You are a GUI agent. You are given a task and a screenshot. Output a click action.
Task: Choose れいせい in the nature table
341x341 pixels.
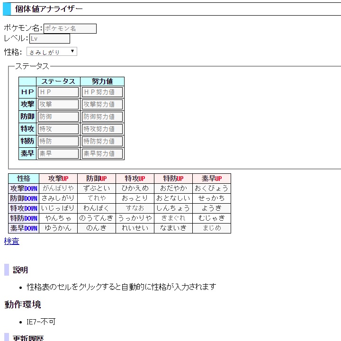pyautogui.click(x=135, y=228)
